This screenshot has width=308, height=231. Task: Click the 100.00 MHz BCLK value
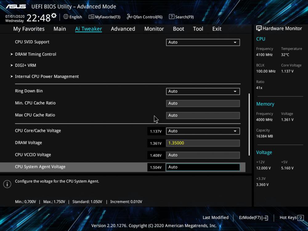[x=266, y=71]
